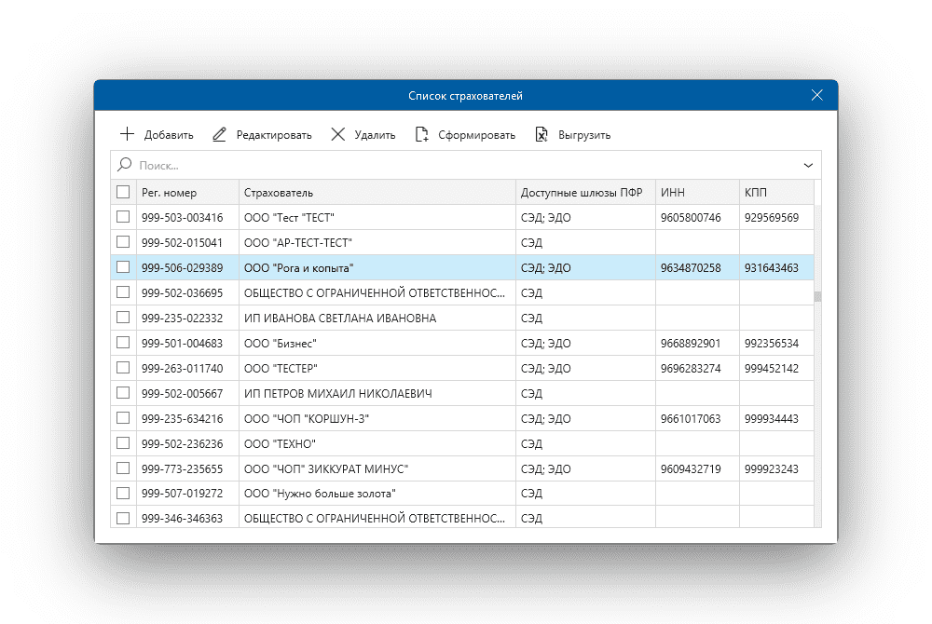Click the Excel export icon for Выгрузить
This screenshot has width=932, height=624.
pos(541,134)
